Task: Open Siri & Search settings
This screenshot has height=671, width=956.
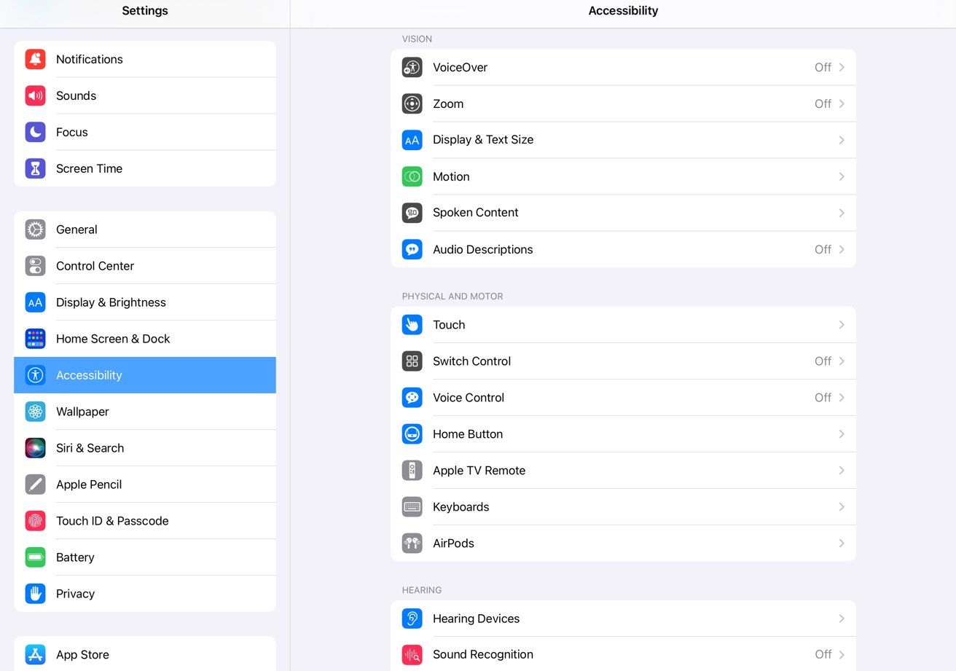Action: [145, 448]
